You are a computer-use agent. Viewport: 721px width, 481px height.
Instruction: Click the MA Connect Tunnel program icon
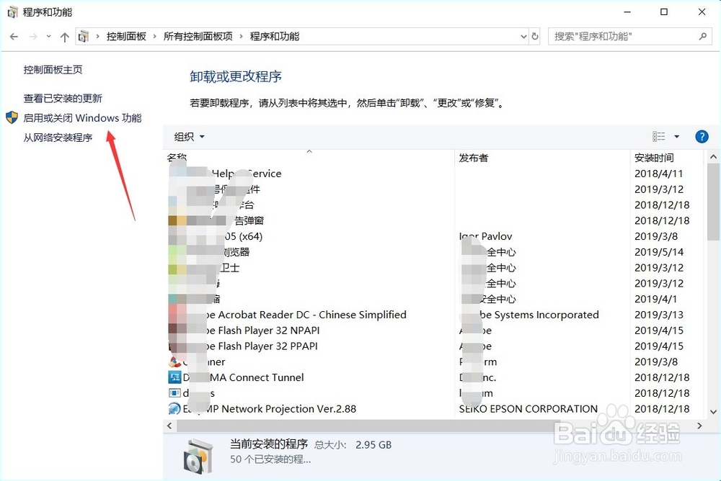coord(174,377)
